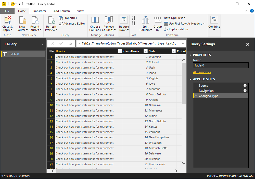The height and width of the screenshot is (179, 255).
Task: Switch to the Transform ribbon tab
Action: (39, 11)
